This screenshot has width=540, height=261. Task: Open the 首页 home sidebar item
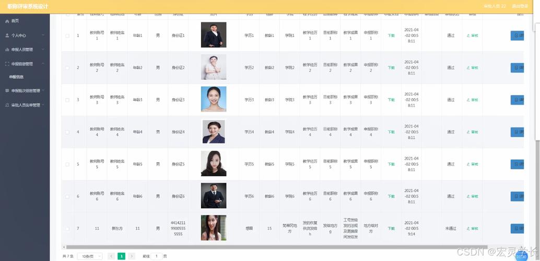pos(25,21)
